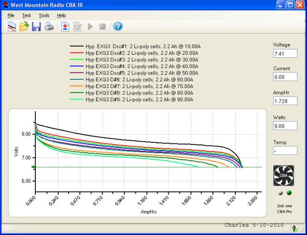The image size is (307, 235).
Task: Click the Stop test square button
Action: [102, 27]
